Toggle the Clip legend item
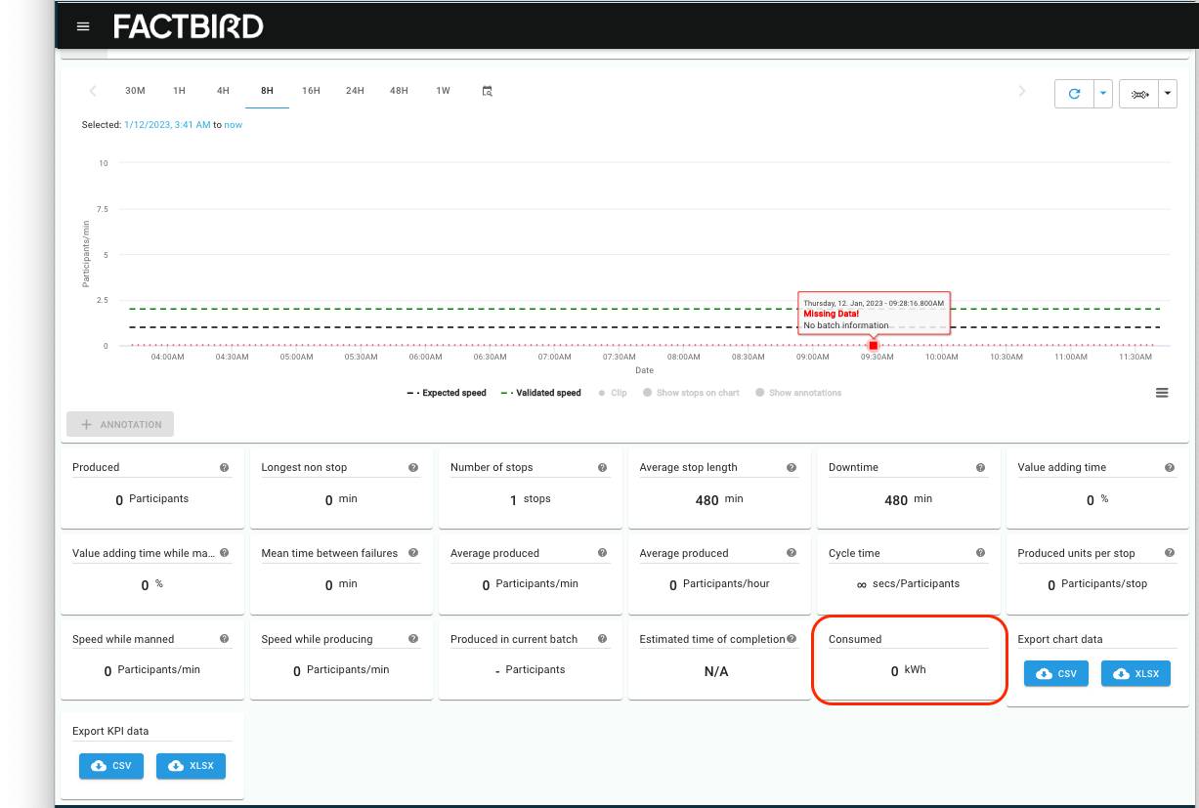This screenshot has width=1199, height=808. pyautogui.click(x=612, y=393)
